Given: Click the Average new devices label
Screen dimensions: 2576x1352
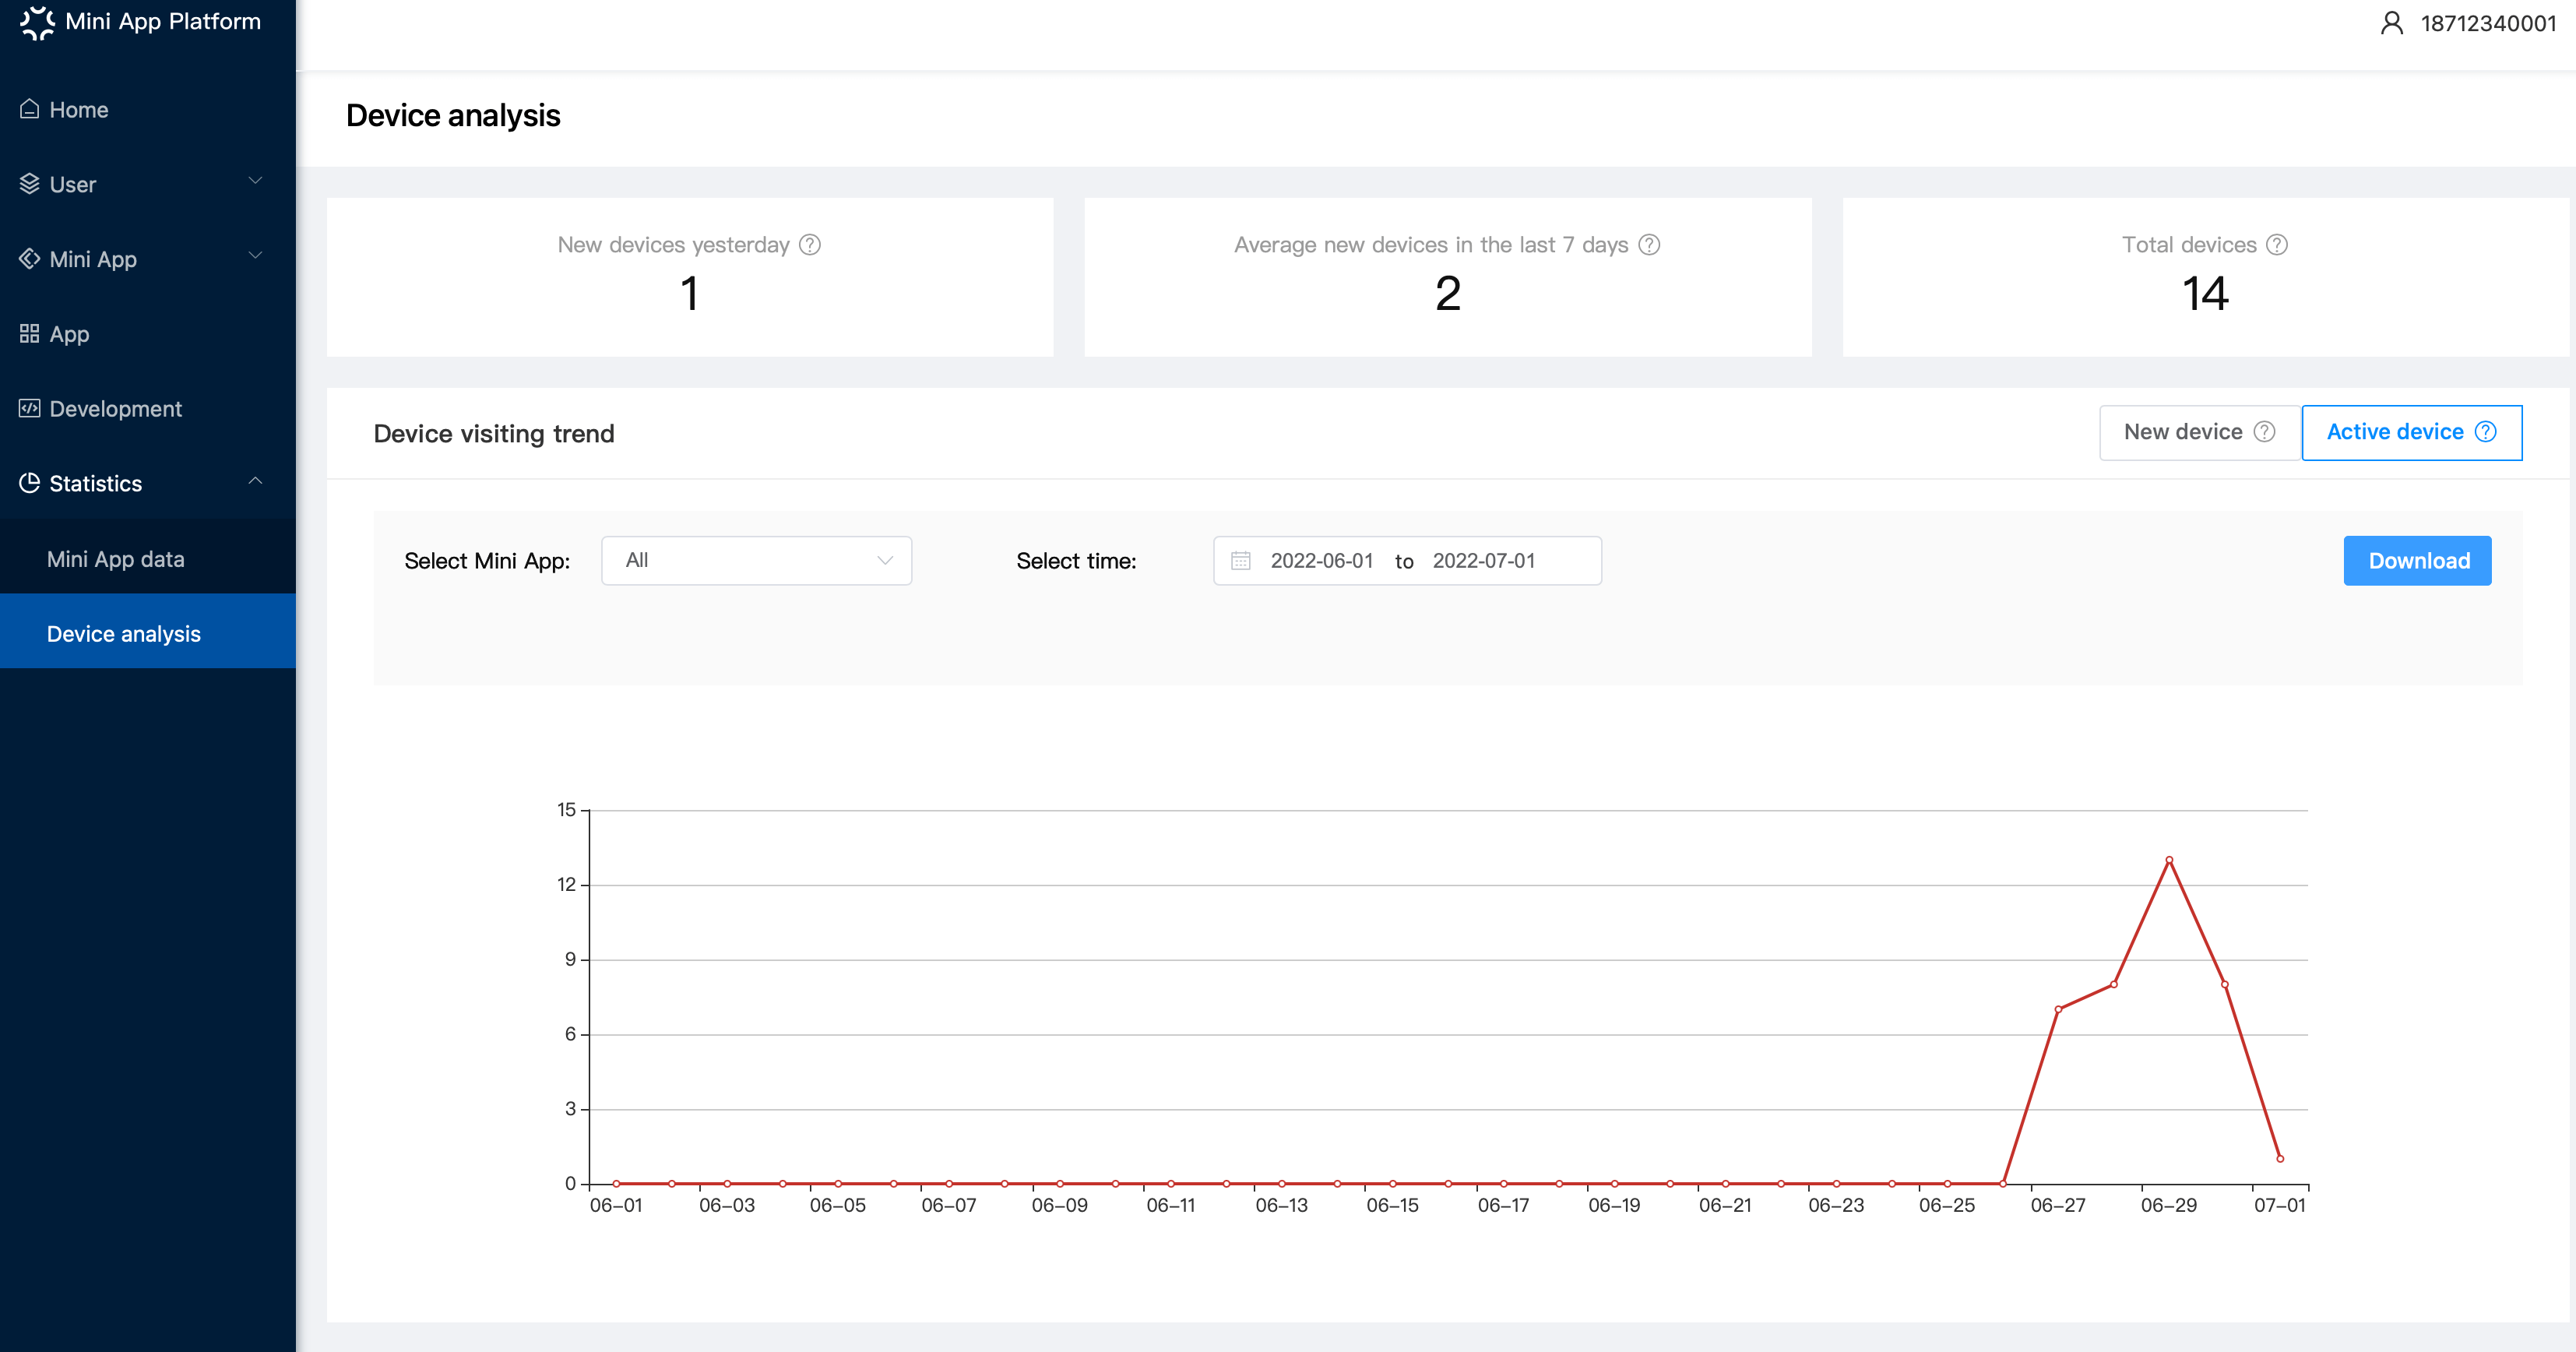Looking at the screenshot, I should (1431, 245).
